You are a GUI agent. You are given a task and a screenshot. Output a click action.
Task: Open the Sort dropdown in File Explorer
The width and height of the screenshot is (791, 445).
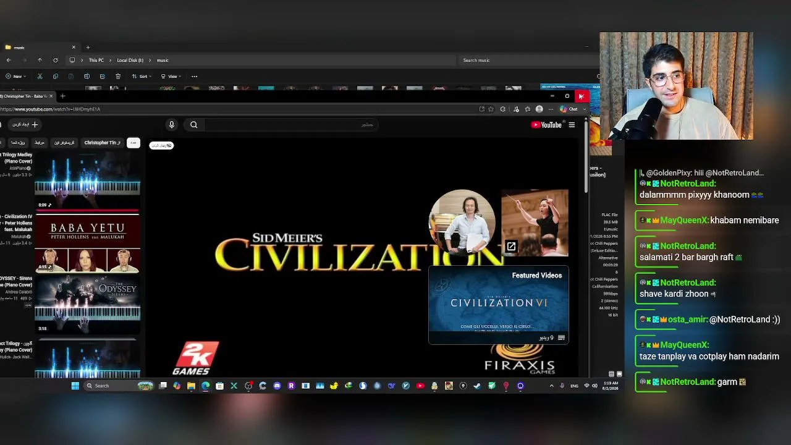tap(142, 77)
